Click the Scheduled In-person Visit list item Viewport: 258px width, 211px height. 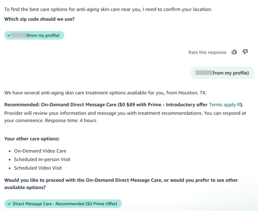pos(42,159)
